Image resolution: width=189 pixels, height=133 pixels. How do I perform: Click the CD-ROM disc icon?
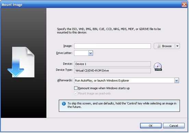(x=158, y=66)
